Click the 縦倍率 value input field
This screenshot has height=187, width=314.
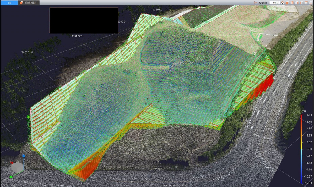(x=273, y=2)
